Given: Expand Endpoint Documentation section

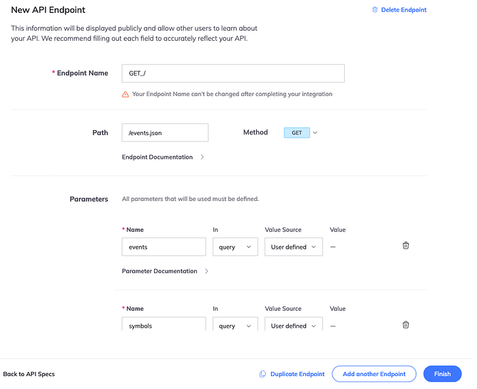Looking at the screenshot, I should (x=163, y=157).
